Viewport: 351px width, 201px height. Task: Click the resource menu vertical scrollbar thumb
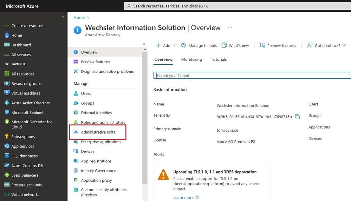145,118
